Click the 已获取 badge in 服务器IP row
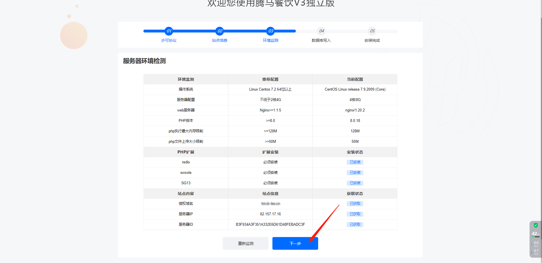 coord(355,214)
